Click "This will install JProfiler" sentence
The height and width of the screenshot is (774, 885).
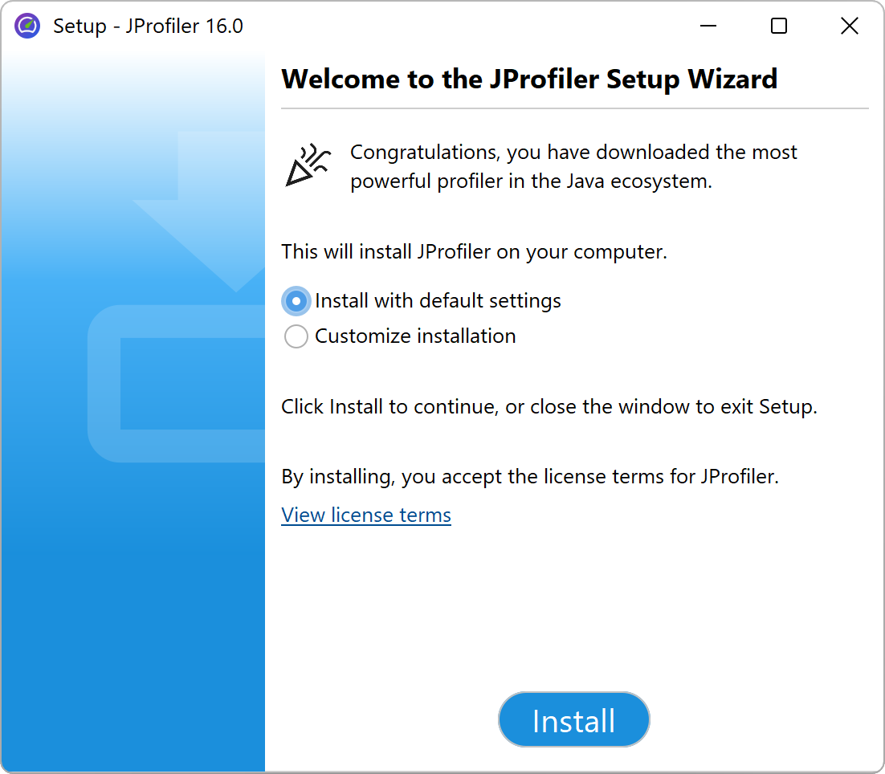click(474, 252)
